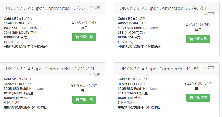Image resolution: width=222 pixels, height=117 pixels.
Task: Click the cart icon for the 4C/8G plan
Action: click(x=191, y=98)
